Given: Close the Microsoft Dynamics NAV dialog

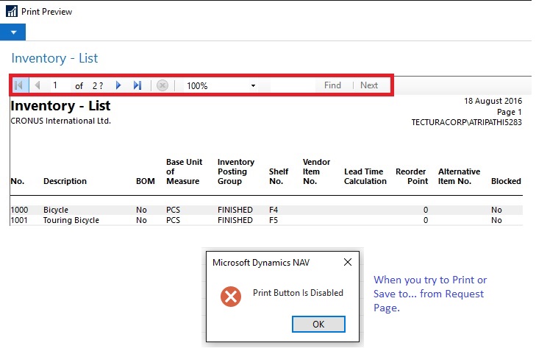Looking at the screenshot, I should 347,262.
